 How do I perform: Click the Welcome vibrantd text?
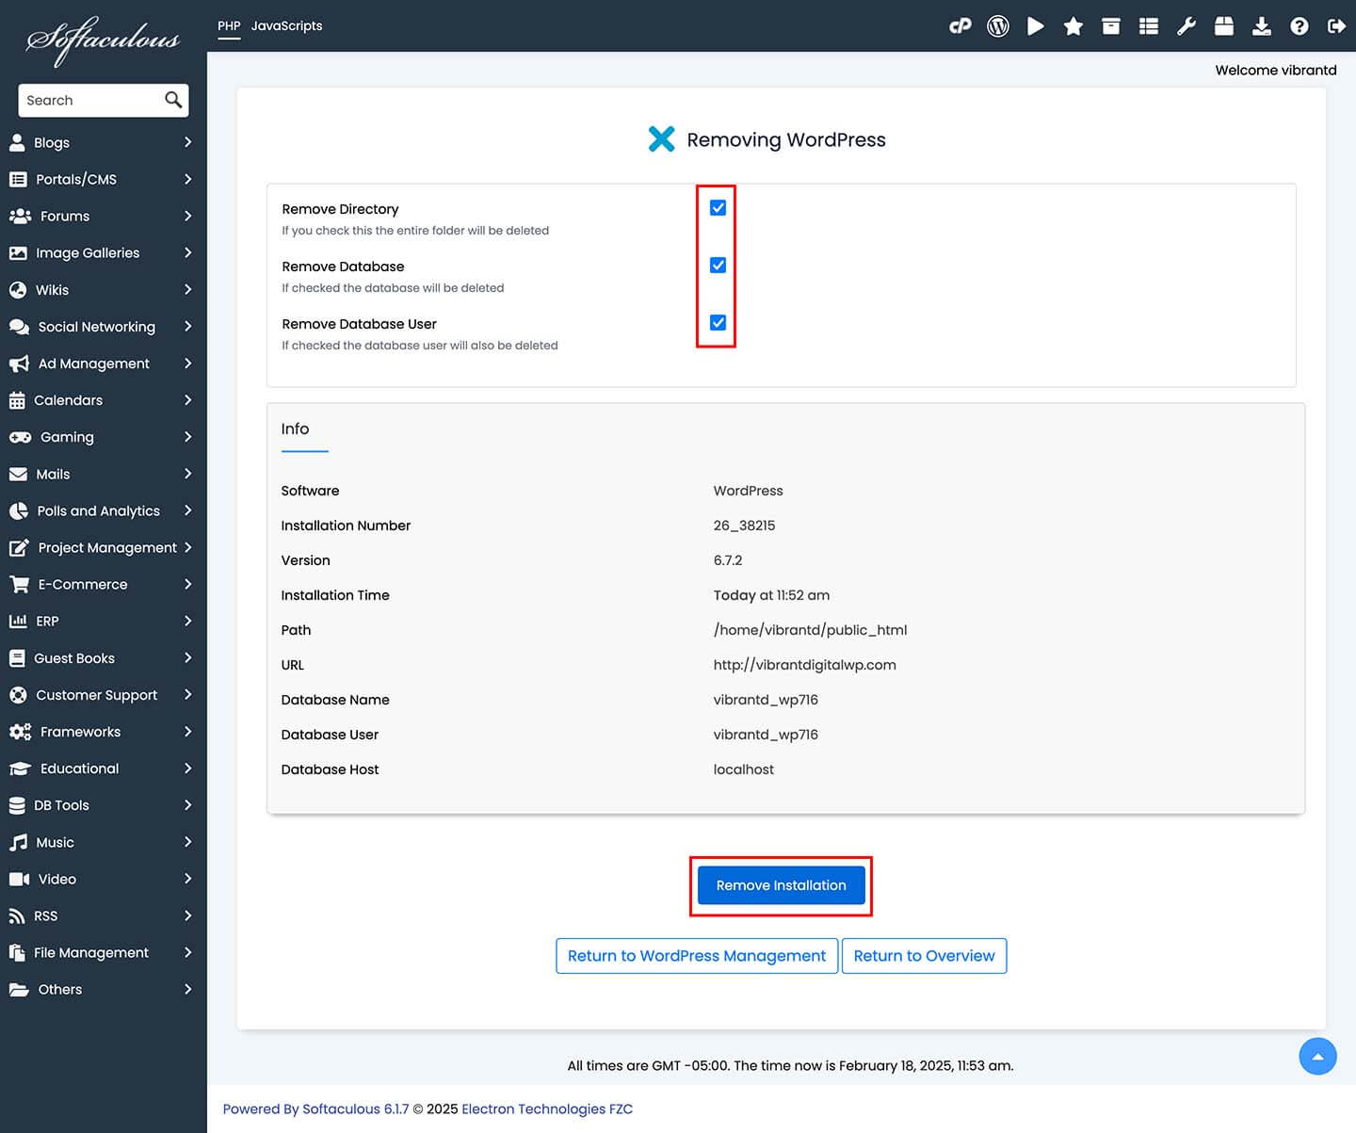pos(1276,70)
